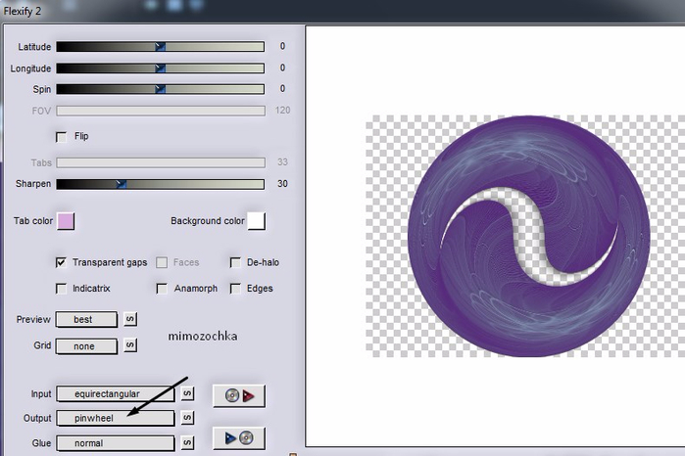Click the S button next to Input
The image size is (685, 456).
[x=187, y=393]
